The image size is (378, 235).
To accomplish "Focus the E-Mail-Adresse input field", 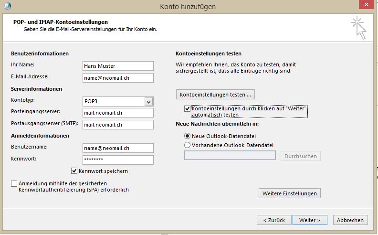I will pos(118,78).
